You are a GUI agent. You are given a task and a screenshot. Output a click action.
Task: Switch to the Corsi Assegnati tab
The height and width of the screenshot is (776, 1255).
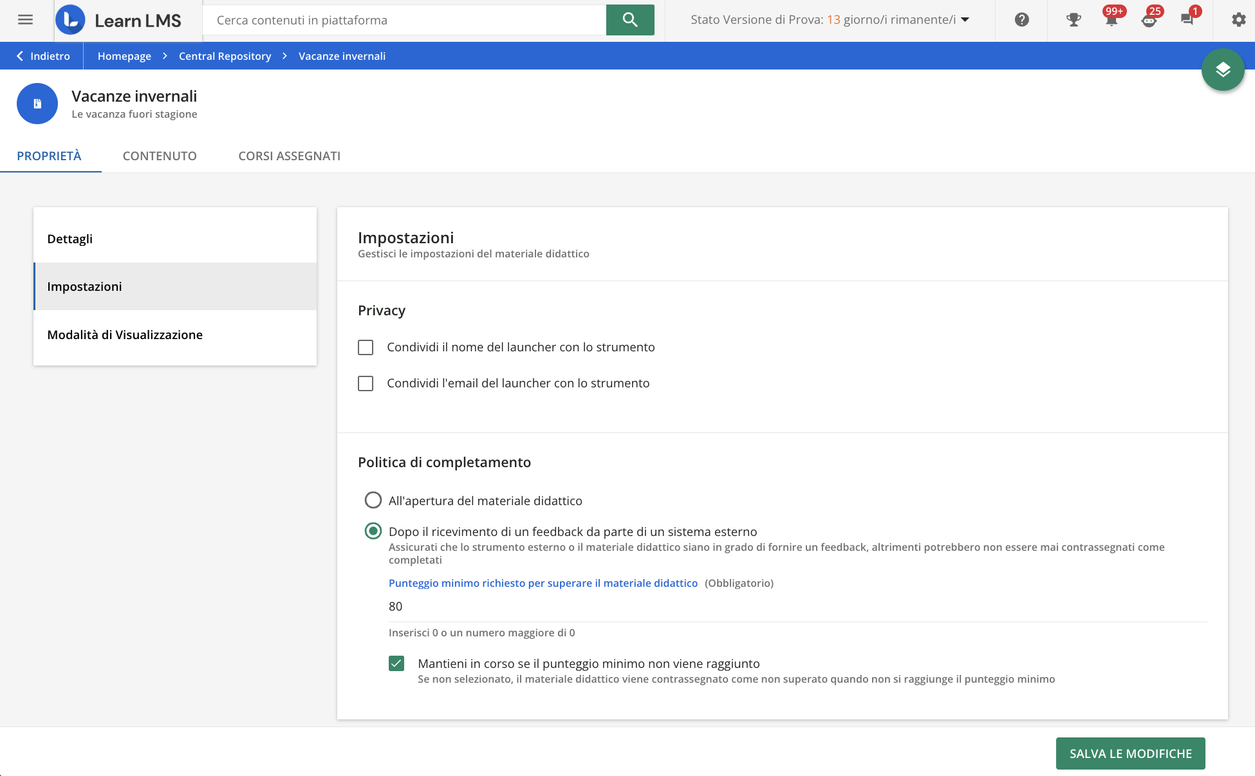click(290, 156)
